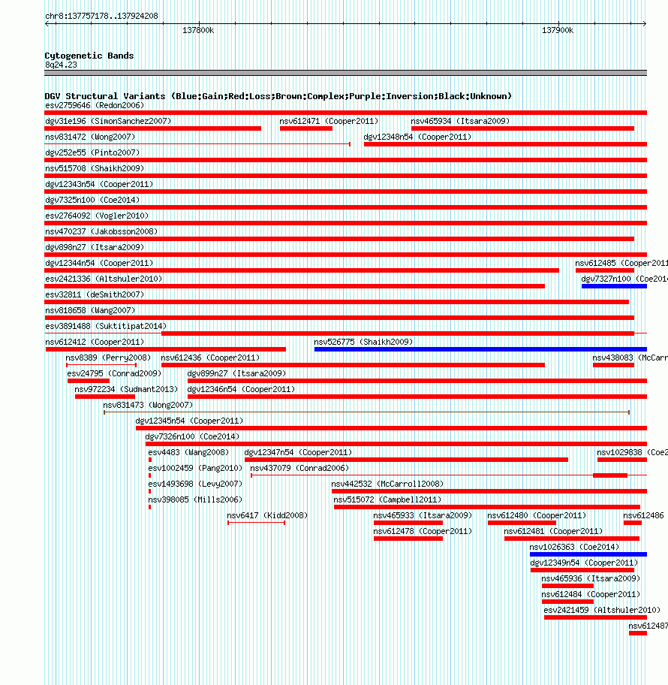Open nsv612481 (Cooper2011) variant
The height and width of the screenshot is (685, 668).
coord(553,530)
